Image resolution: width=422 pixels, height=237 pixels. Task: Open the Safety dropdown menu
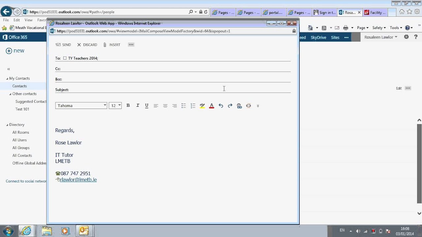pos(379,28)
